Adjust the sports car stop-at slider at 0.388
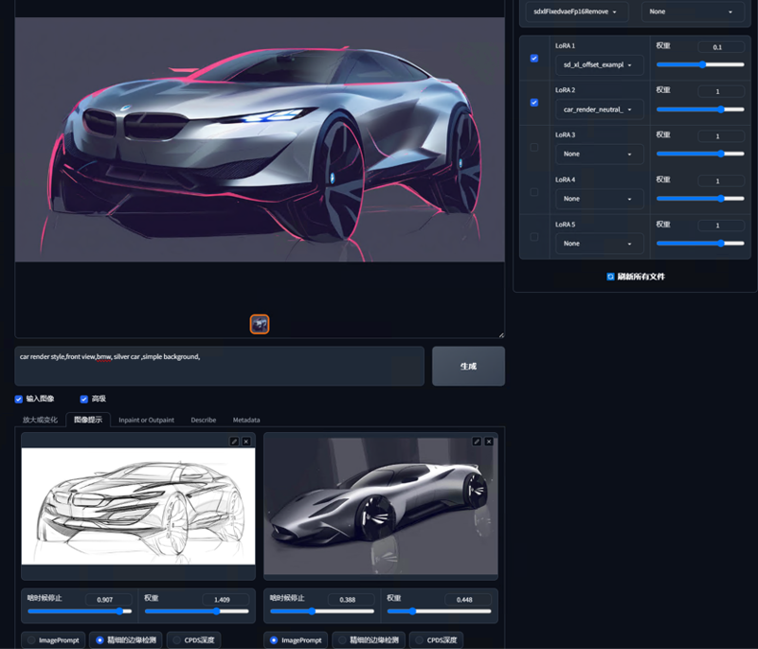This screenshot has width=758, height=649. point(322,611)
